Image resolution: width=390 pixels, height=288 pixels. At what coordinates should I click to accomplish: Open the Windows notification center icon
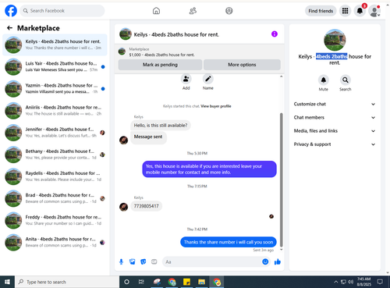(380, 282)
